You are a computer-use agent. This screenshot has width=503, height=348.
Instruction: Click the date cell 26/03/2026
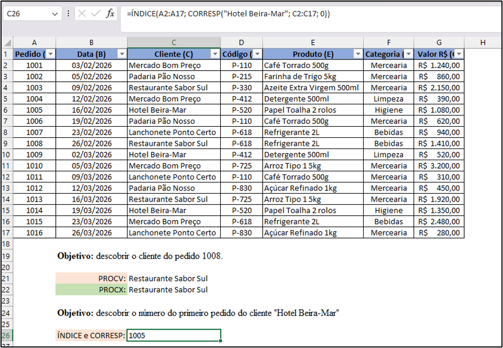pyautogui.click(x=91, y=233)
